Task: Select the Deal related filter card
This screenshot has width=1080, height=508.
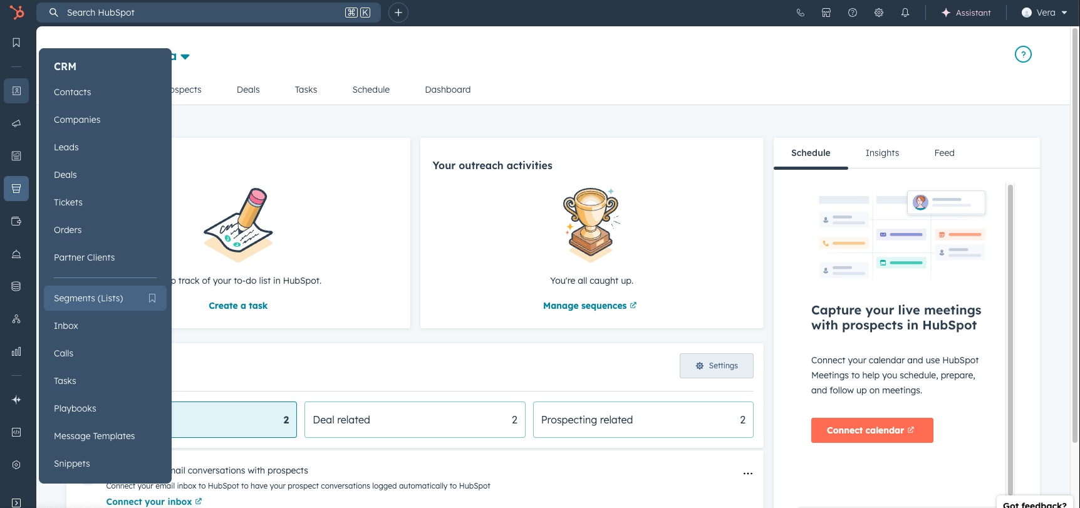Action: point(415,420)
